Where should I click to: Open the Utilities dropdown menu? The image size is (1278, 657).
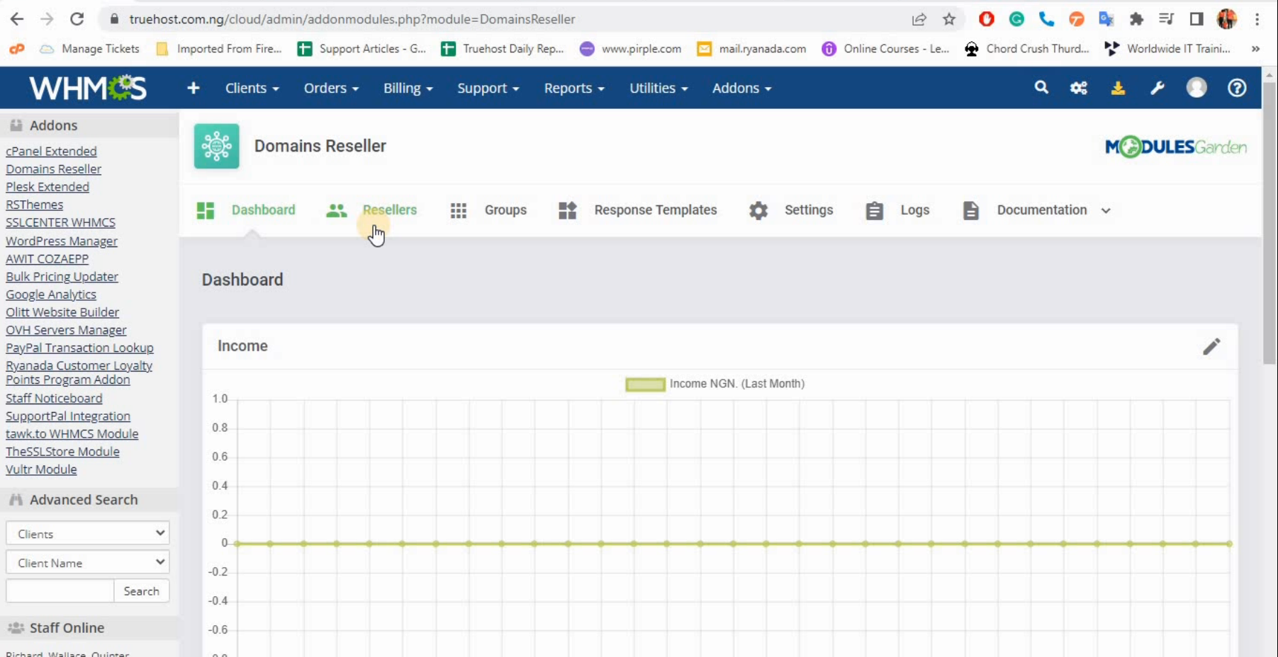pyautogui.click(x=658, y=88)
